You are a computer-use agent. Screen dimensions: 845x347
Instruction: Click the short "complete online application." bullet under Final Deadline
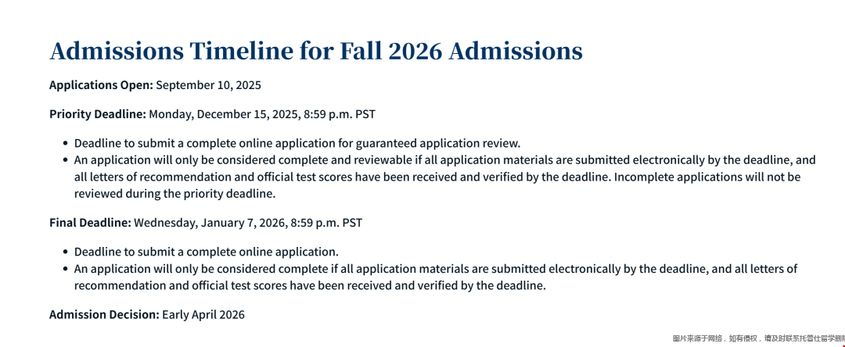[206, 252]
